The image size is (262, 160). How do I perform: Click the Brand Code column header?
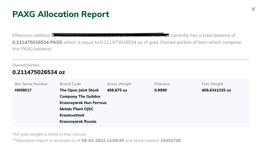[x=70, y=84]
